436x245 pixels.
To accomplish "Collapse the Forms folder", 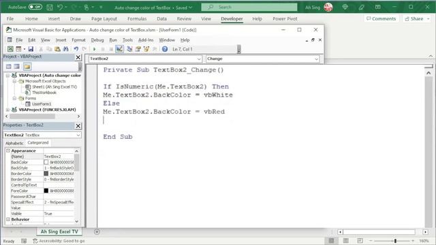I will tap(14, 98).
